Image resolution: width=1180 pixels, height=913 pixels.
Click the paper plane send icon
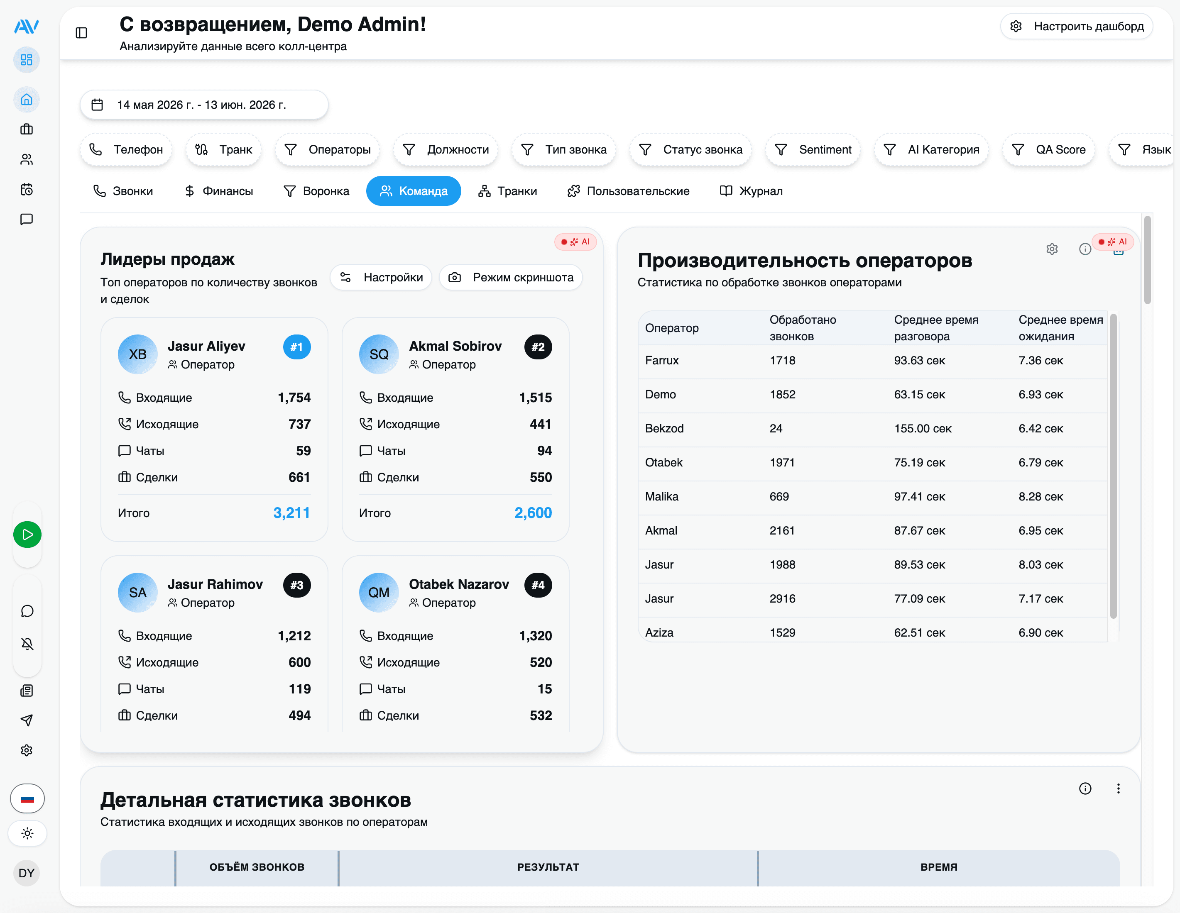pyautogui.click(x=27, y=720)
